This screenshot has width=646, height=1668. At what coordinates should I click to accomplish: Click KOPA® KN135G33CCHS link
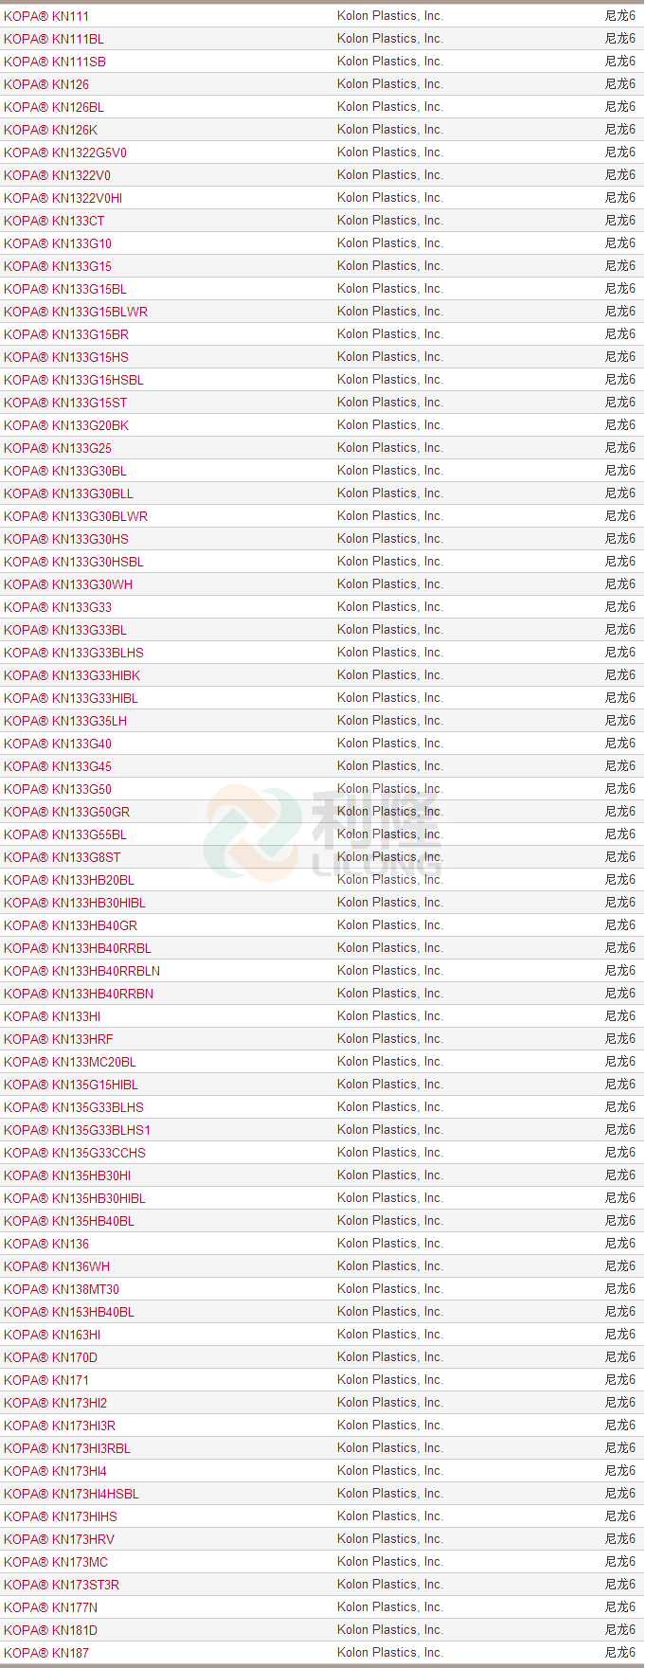pyautogui.click(x=75, y=1153)
